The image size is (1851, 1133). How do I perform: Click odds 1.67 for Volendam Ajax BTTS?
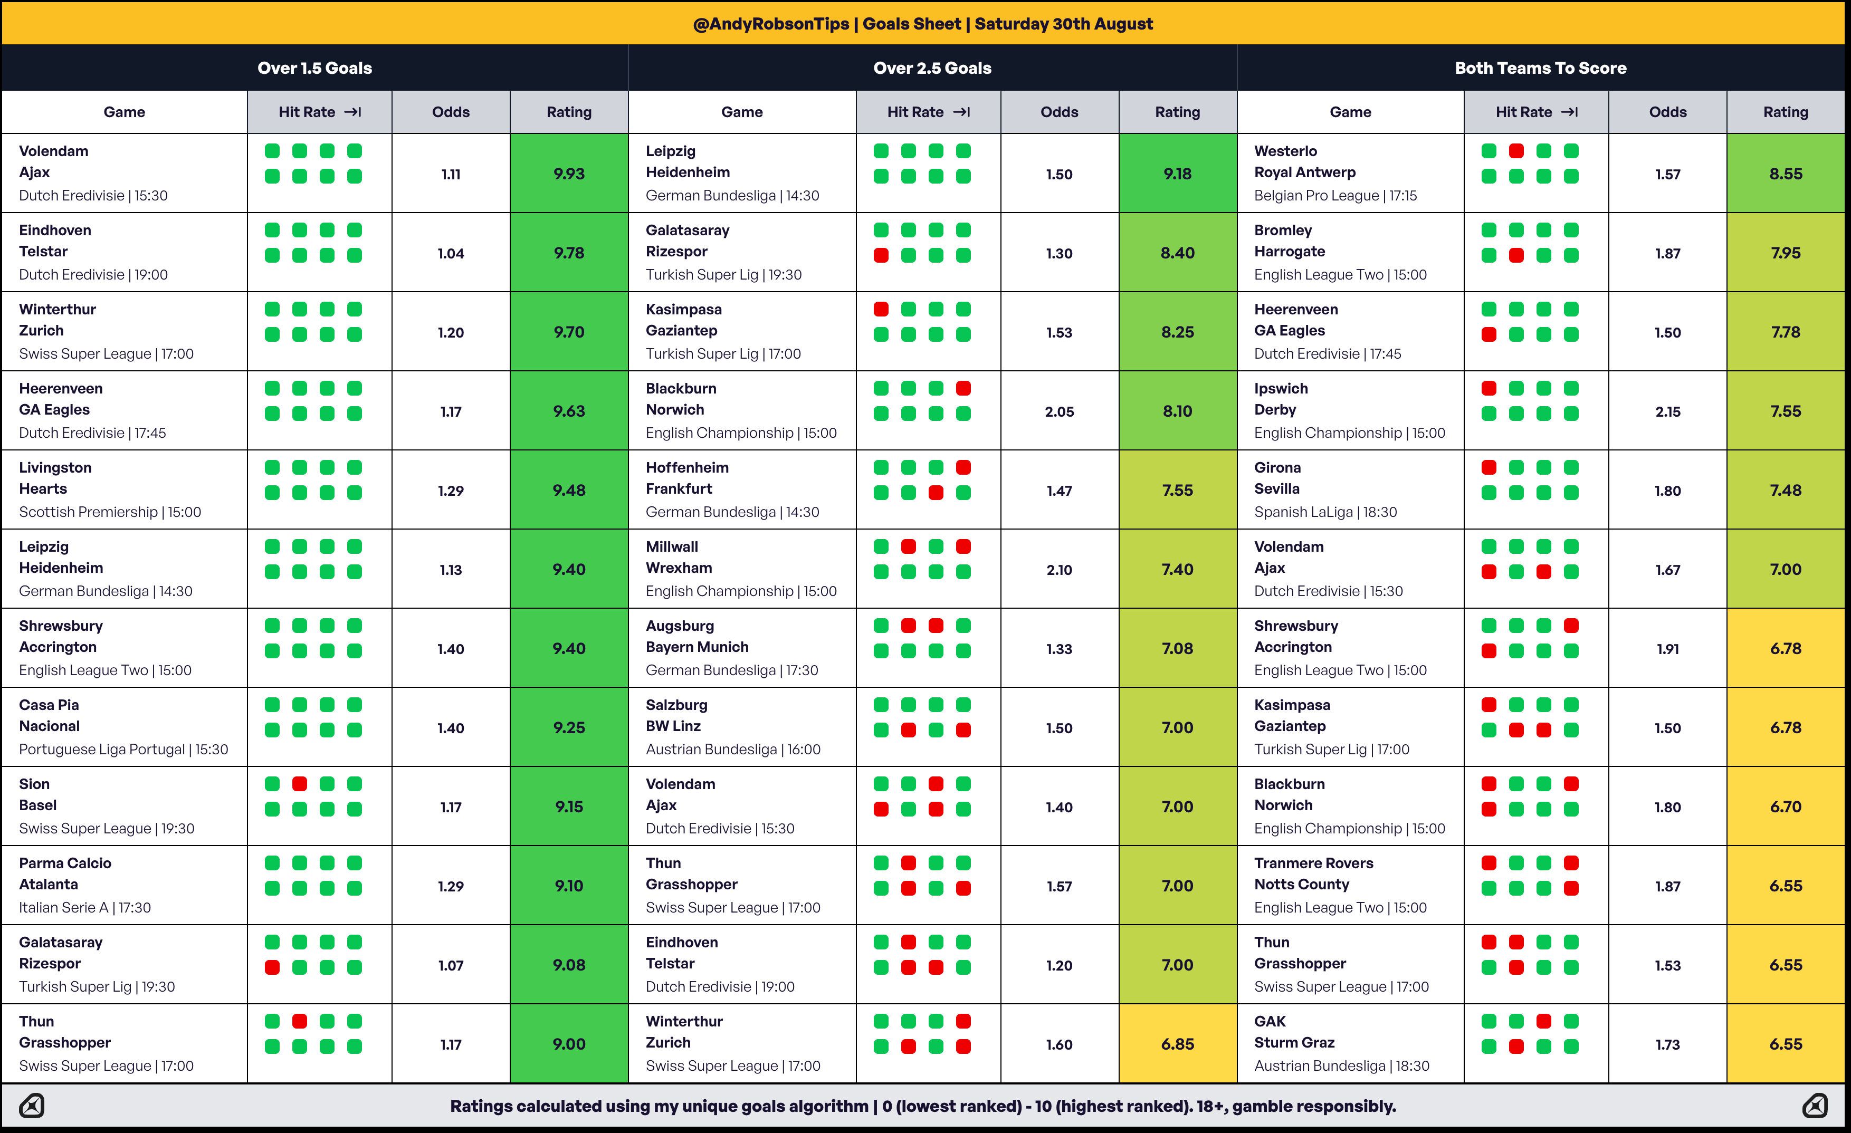click(x=1668, y=570)
